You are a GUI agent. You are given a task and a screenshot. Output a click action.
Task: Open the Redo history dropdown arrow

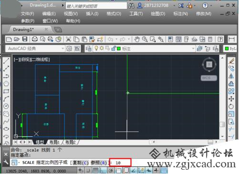click(129, 39)
